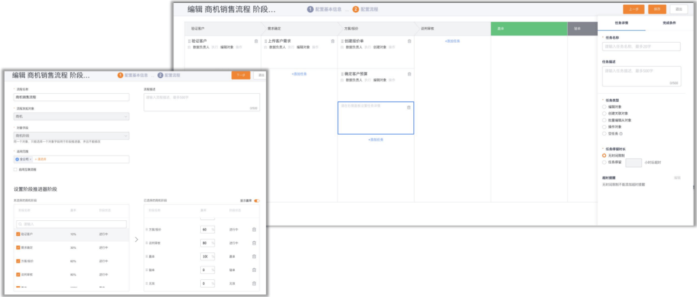
Task: Uncheck the 验证客户 stage checkbox
Action: tap(18, 234)
